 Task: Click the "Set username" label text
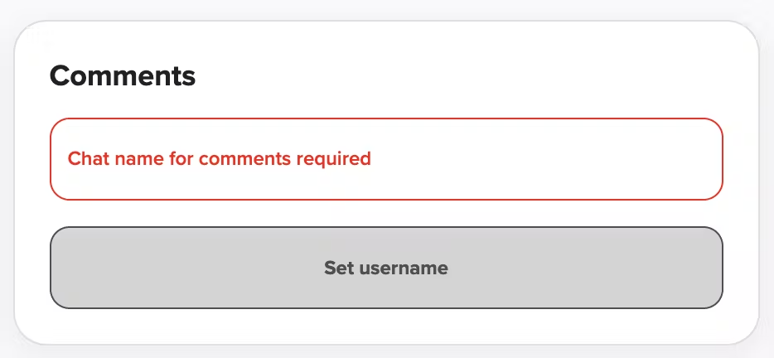(386, 268)
